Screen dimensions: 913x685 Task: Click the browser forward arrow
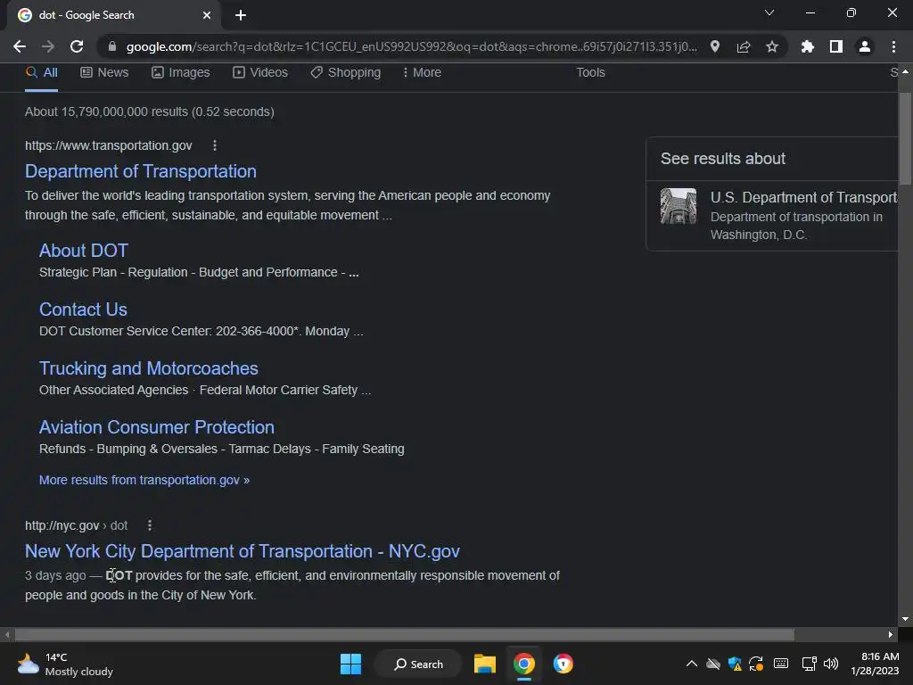pos(48,46)
